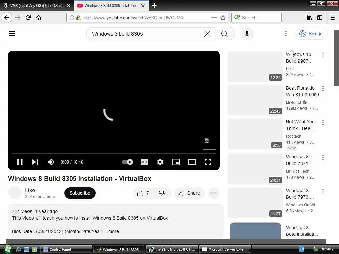
Task: Reload the page with the refresh icon
Action: pyautogui.click(x=28, y=18)
